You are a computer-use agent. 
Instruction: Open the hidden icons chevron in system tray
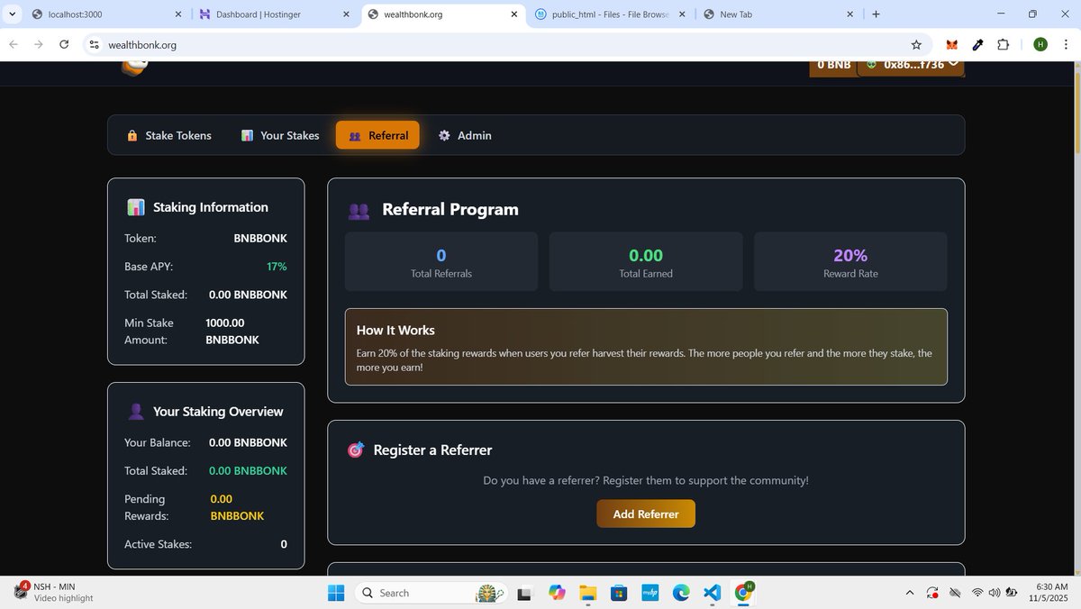click(x=910, y=593)
